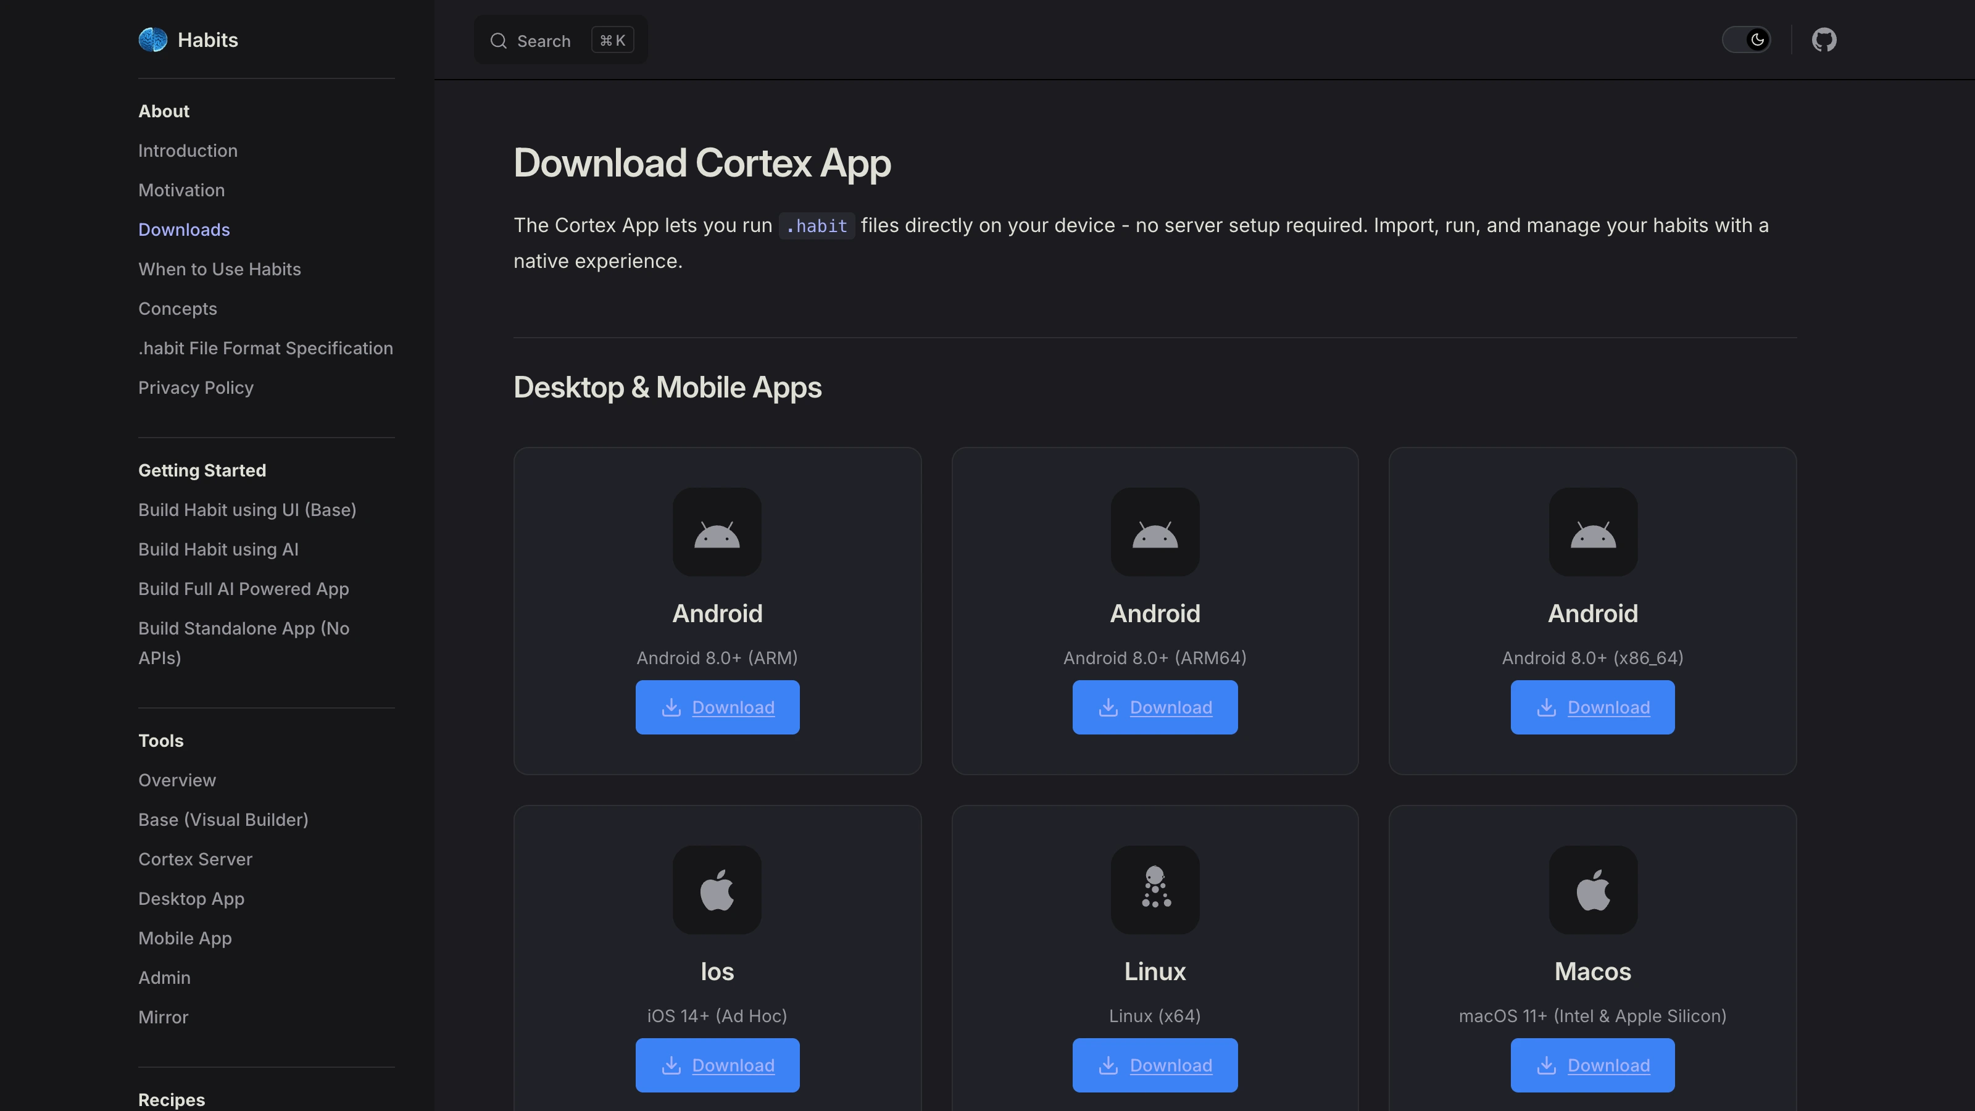This screenshot has width=1975, height=1111.
Task: Click the download arrow icon in x86_64 button
Action: [x=1547, y=707]
